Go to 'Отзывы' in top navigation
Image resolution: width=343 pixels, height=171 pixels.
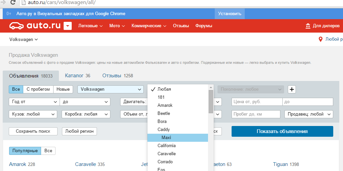coord(181,26)
